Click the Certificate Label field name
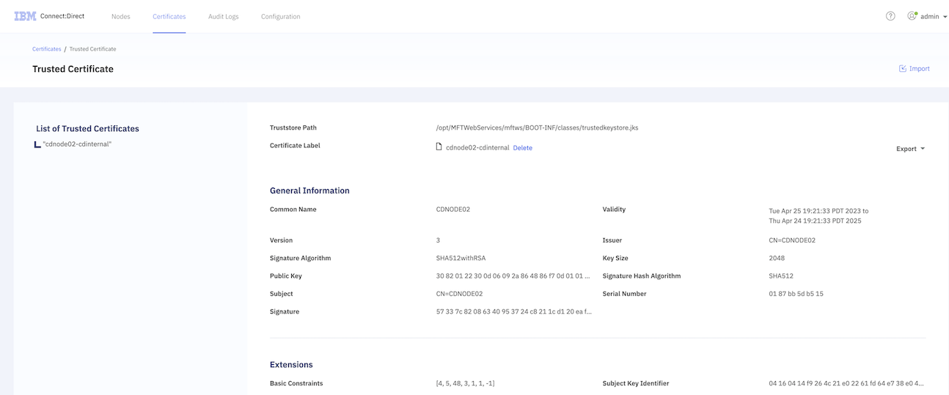The image size is (949, 395). tap(295, 145)
